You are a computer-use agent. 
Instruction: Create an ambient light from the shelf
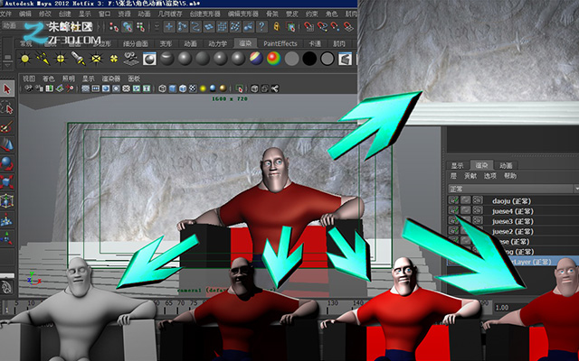coord(24,59)
